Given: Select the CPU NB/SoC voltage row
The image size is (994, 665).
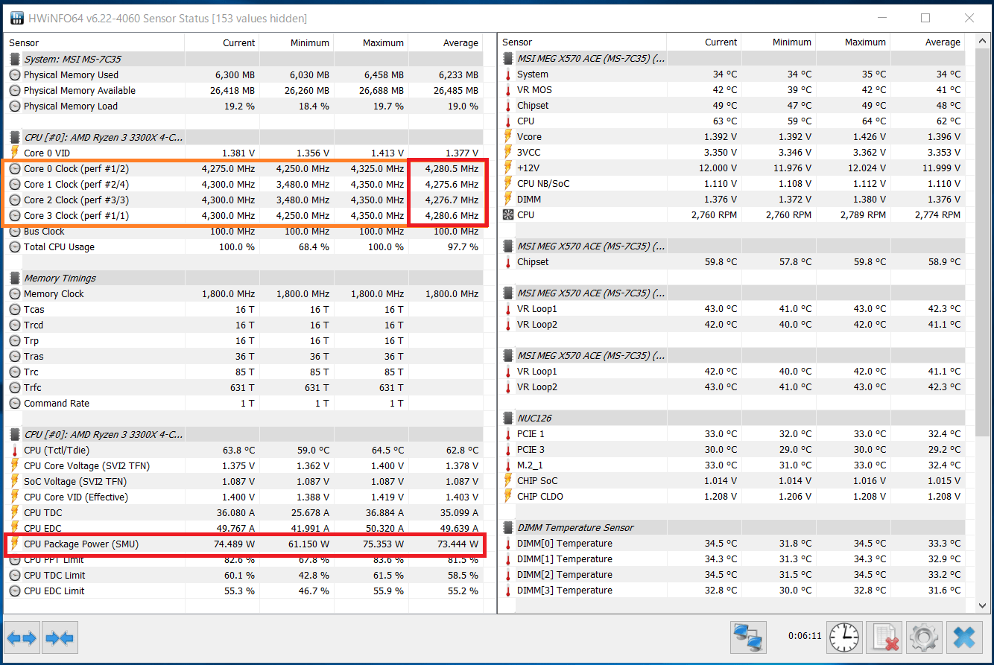Looking at the screenshot, I should pyautogui.click(x=732, y=183).
